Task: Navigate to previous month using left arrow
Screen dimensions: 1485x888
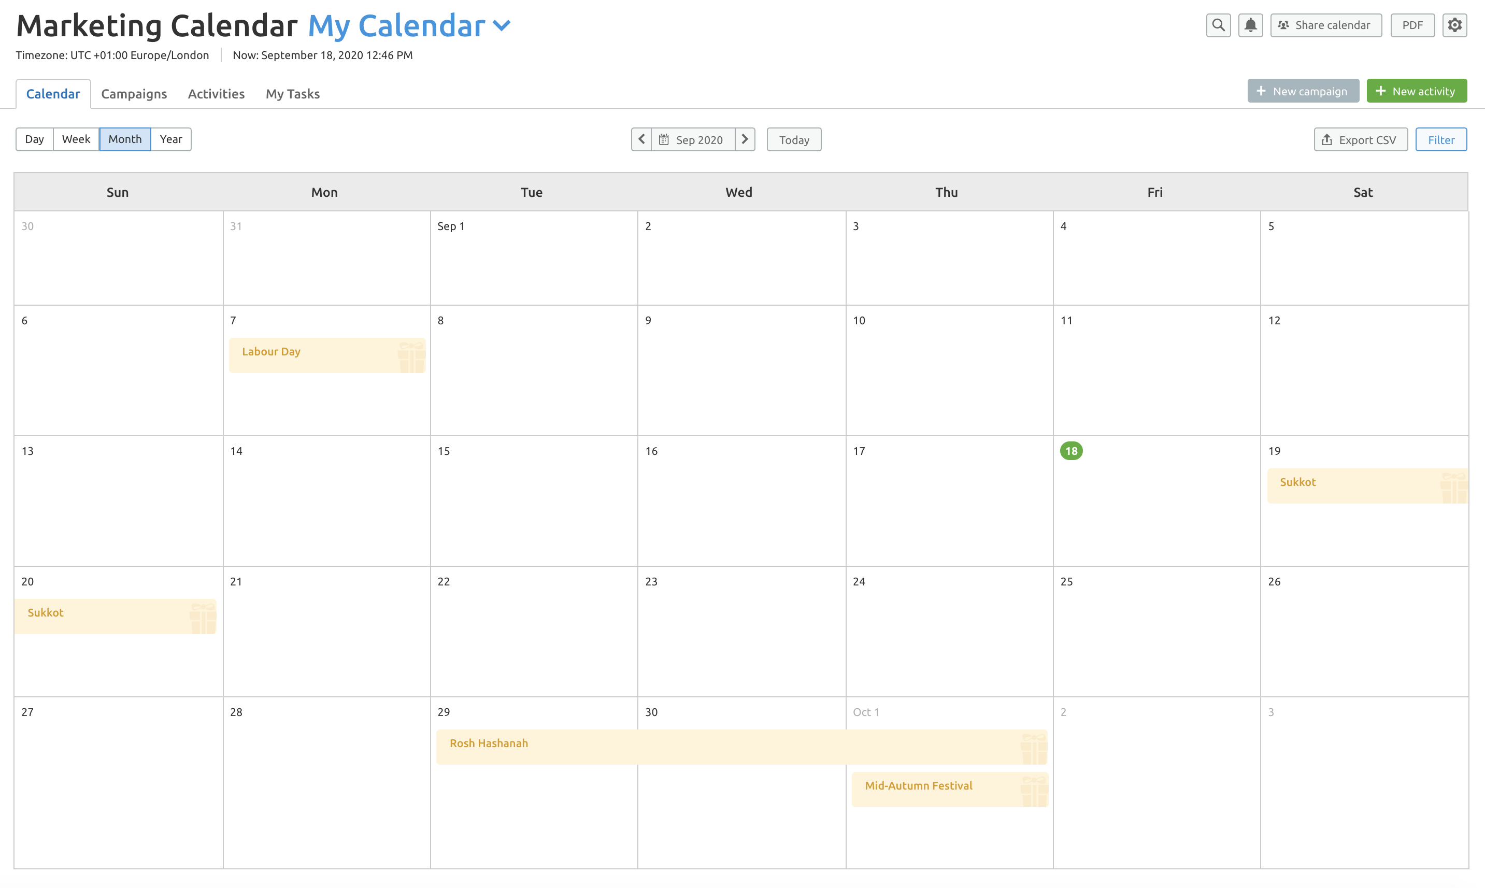Action: click(x=640, y=138)
